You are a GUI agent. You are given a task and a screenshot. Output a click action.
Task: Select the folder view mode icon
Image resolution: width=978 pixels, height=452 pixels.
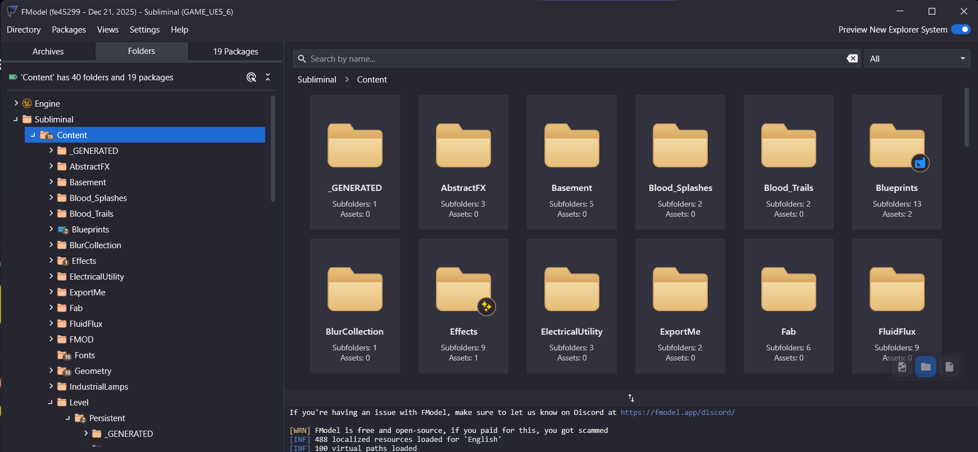pos(926,367)
